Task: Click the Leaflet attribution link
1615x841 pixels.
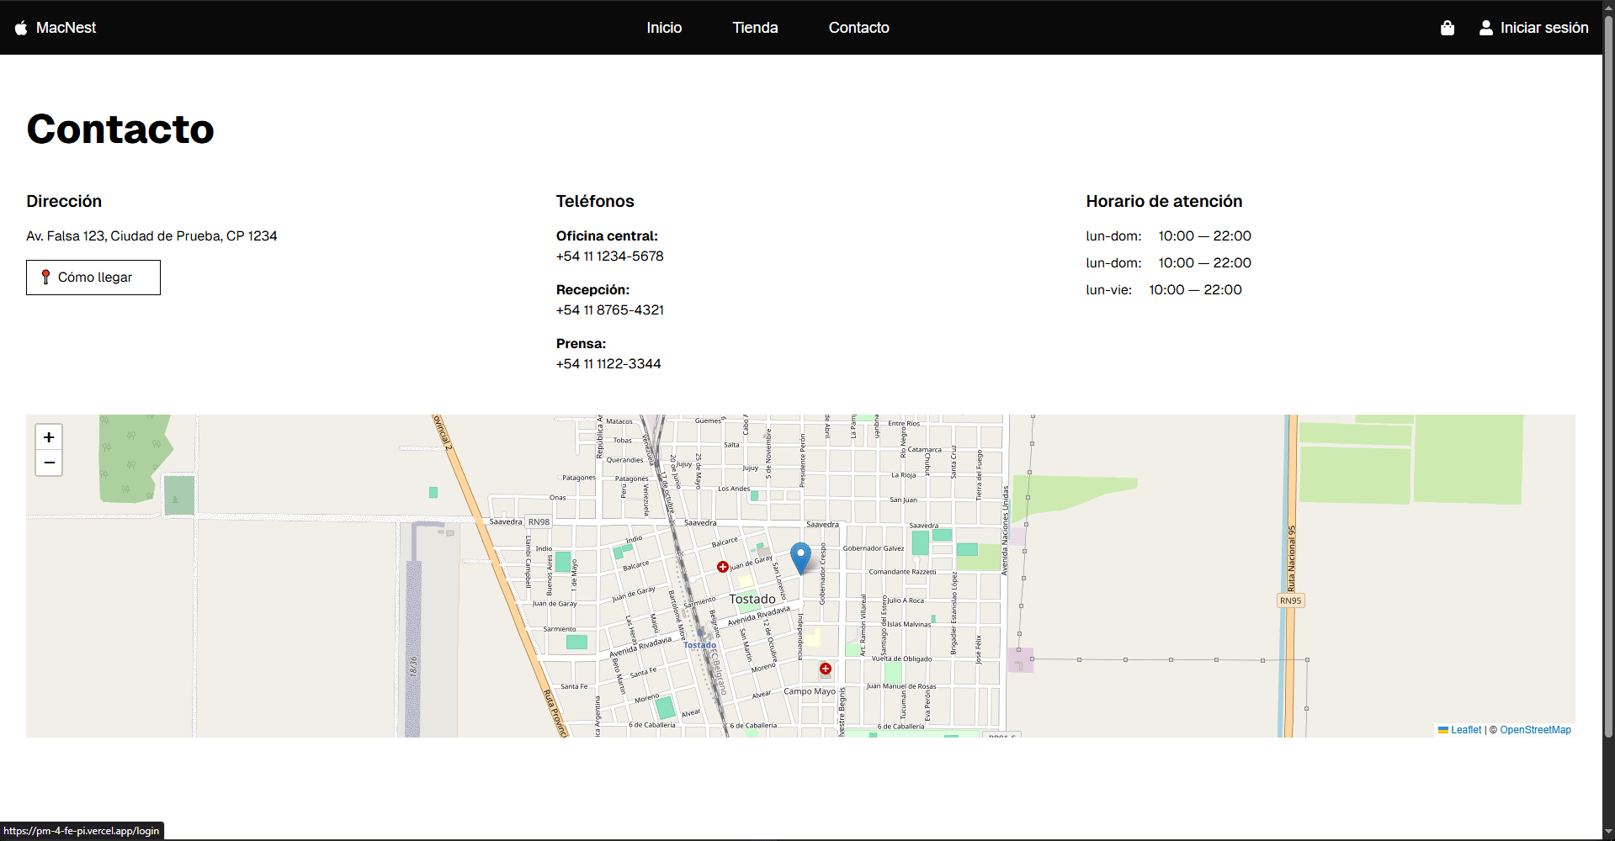Action: 1464,729
